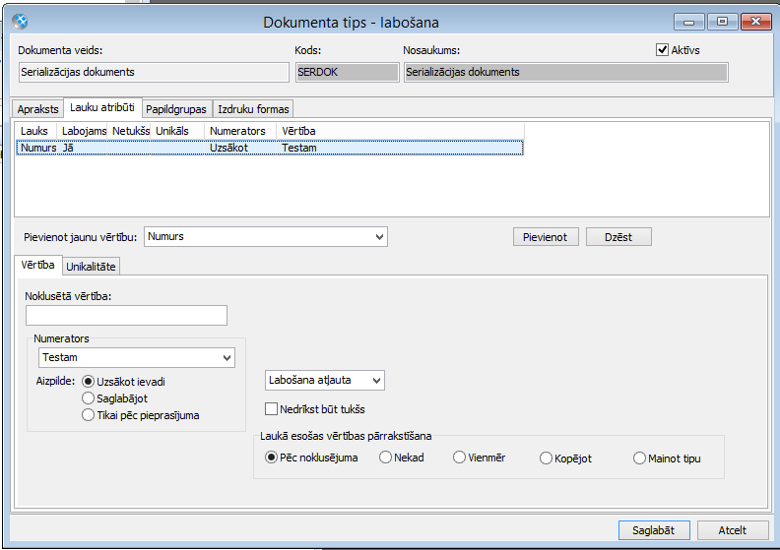The image size is (780, 550).
Task: Click the application icon in the title bar
Action: tap(20, 22)
